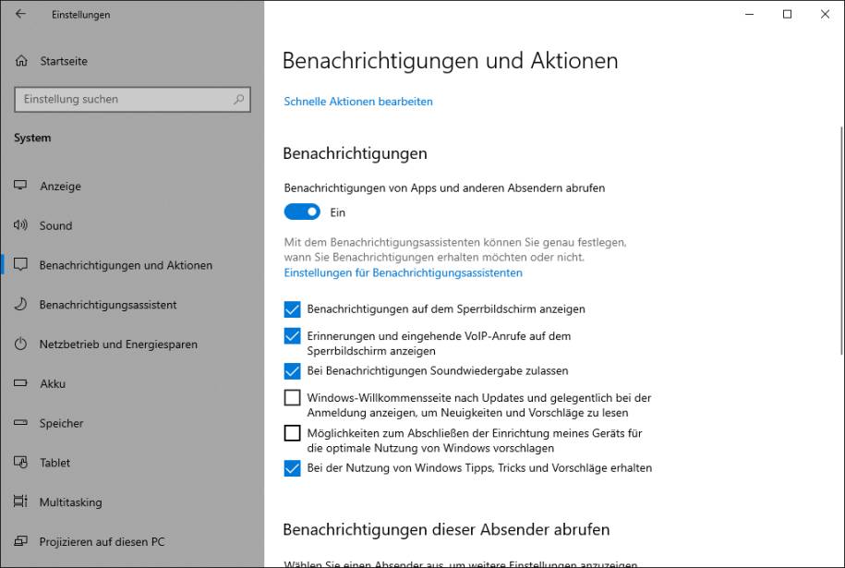Viewport: 845px width, 568px height.
Task: Open Einstellungen für Benachrichtigungsassistenten link
Action: click(403, 272)
